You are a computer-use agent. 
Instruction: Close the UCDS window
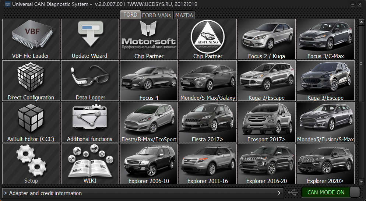359,4
